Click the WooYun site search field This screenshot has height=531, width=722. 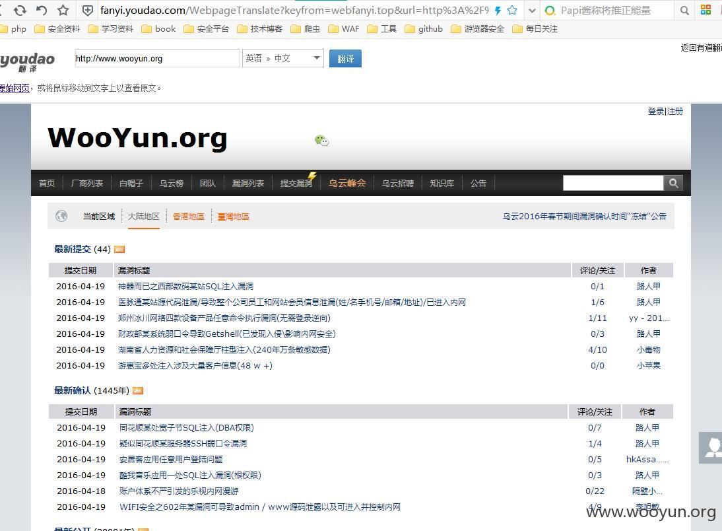coord(613,183)
